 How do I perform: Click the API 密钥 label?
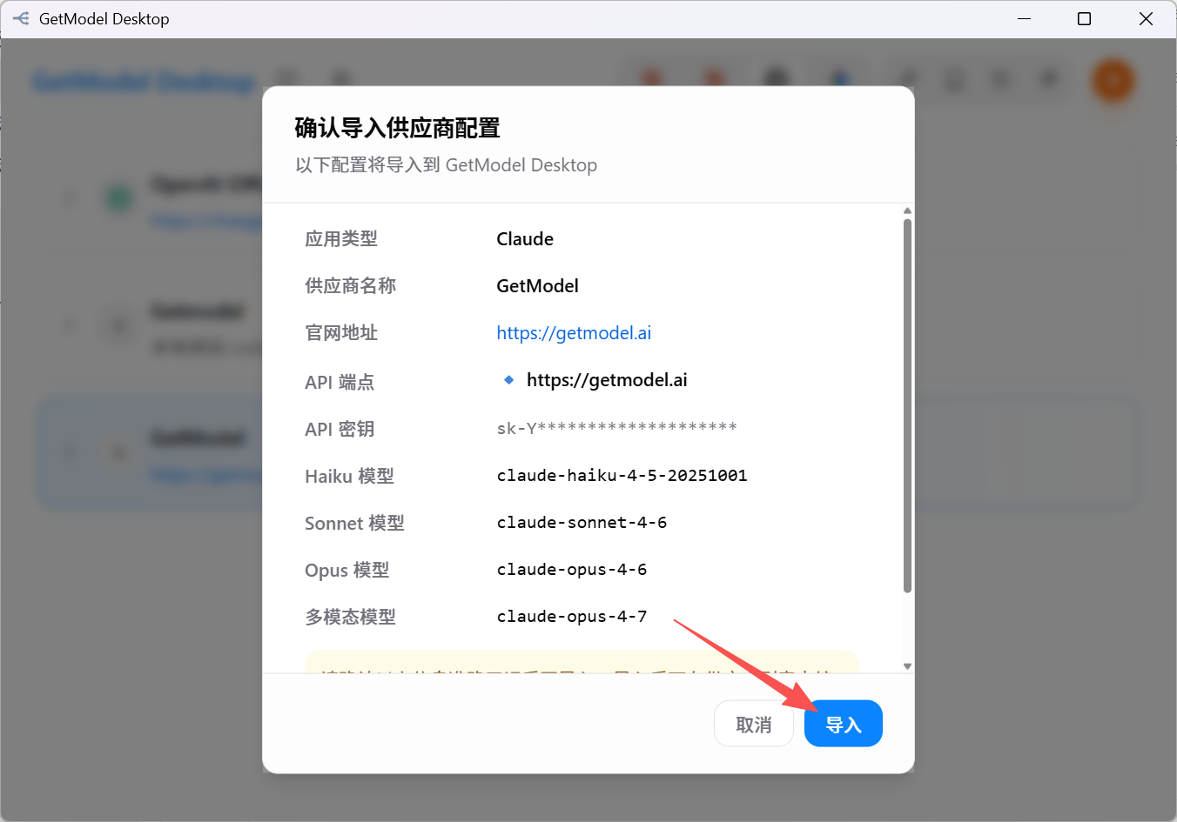tap(340, 429)
